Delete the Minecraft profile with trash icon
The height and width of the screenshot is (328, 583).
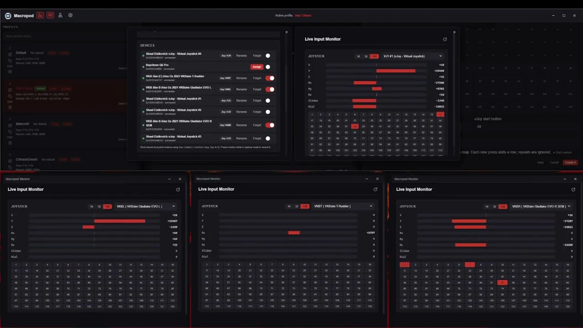click(10, 143)
